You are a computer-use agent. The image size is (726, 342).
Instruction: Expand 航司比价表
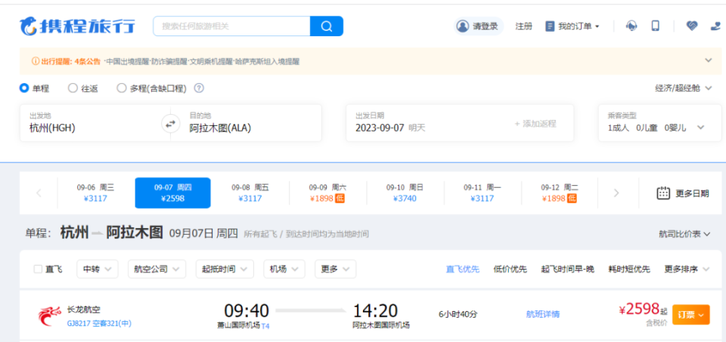684,234
